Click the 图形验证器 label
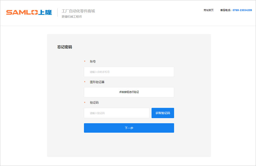The width and height of the screenshot is (256, 166). [x=97, y=82]
